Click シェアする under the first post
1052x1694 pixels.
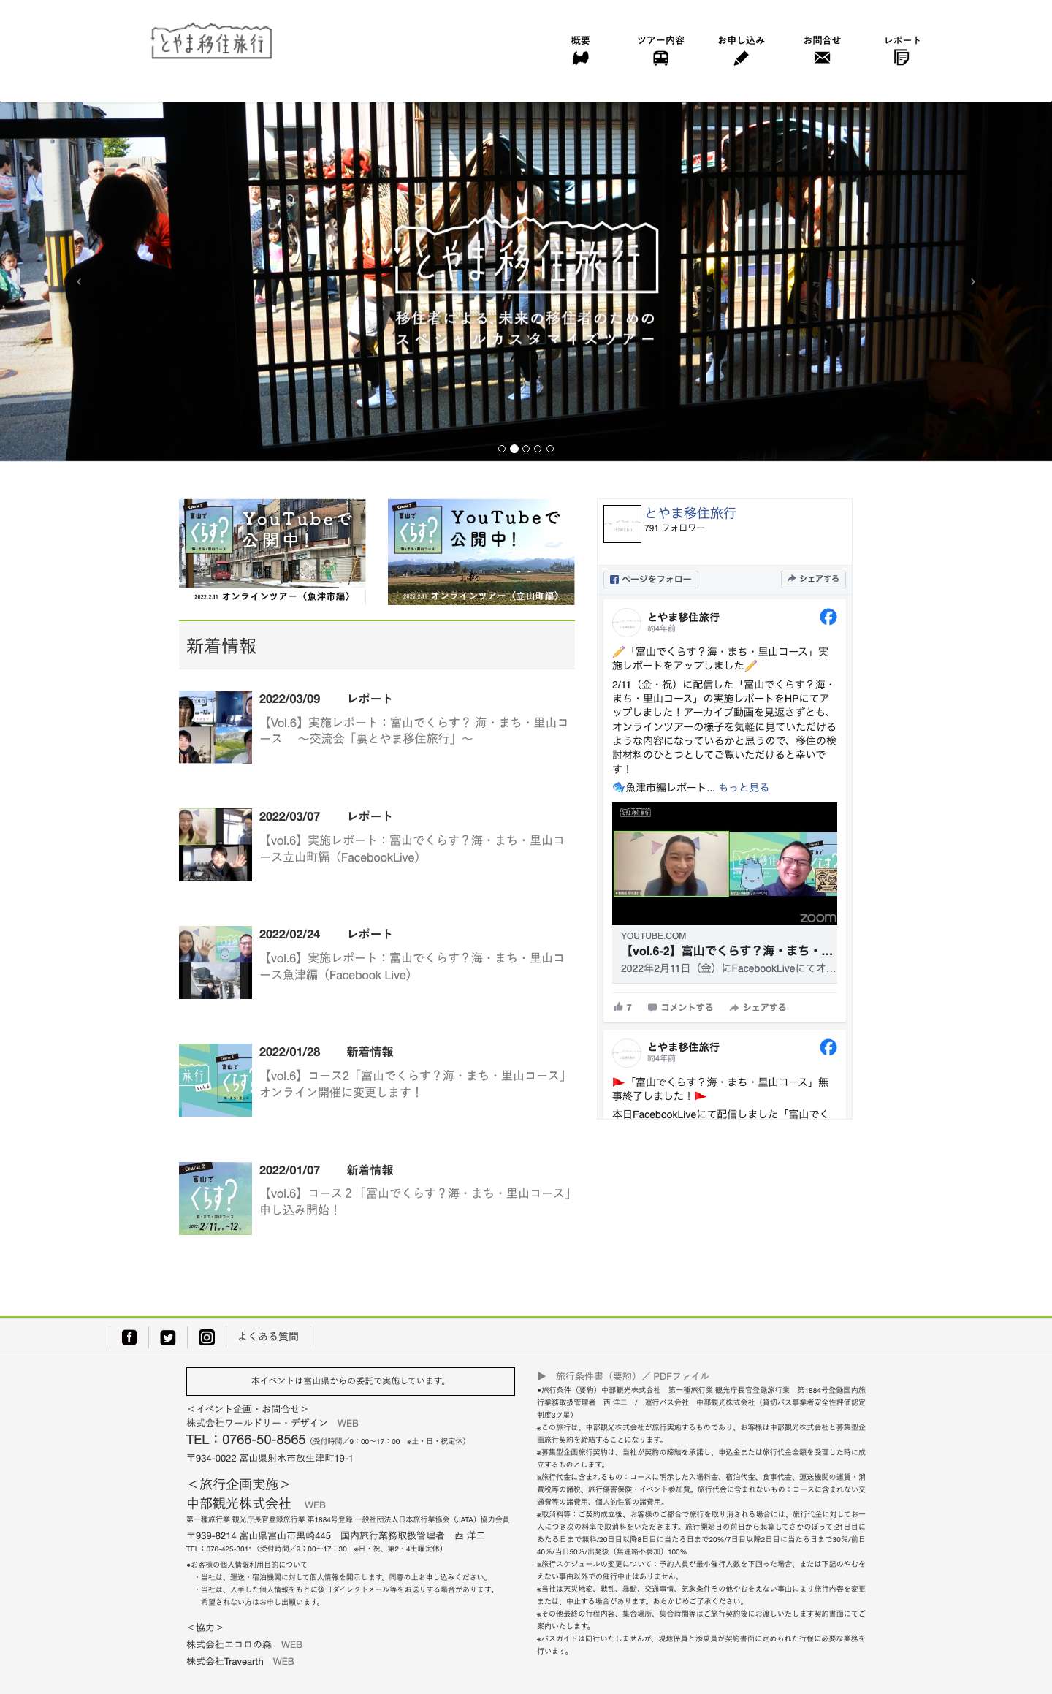[758, 1007]
